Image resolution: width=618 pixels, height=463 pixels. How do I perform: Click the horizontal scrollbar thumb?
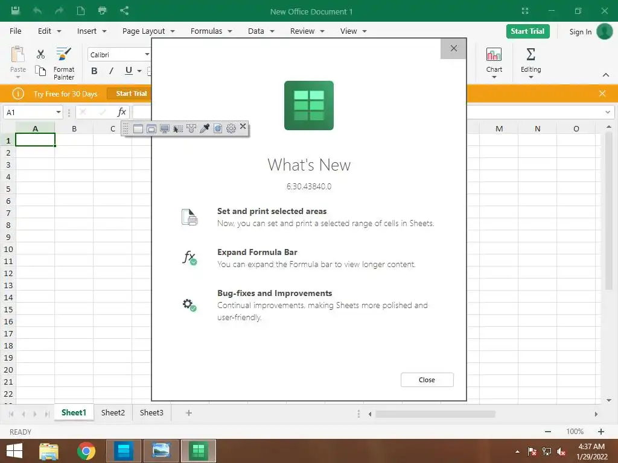[435, 414]
